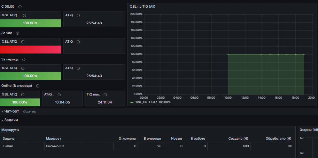Toggle %SL_TiQ series in chart legend

tap(141, 102)
